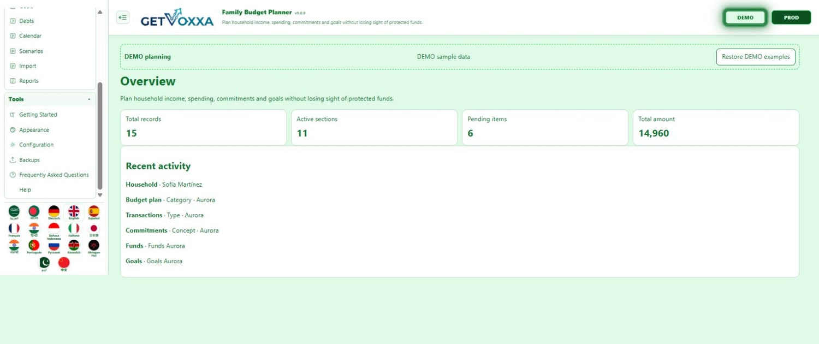The height and width of the screenshot is (344, 819).
Task: Select the Kiswahili Kenya flag icon
Action: click(x=74, y=247)
